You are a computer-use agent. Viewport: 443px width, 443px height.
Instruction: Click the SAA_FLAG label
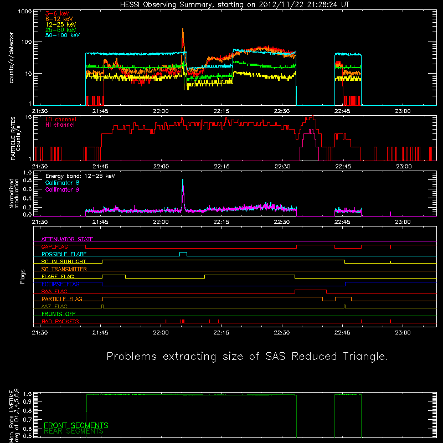tap(54, 291)
